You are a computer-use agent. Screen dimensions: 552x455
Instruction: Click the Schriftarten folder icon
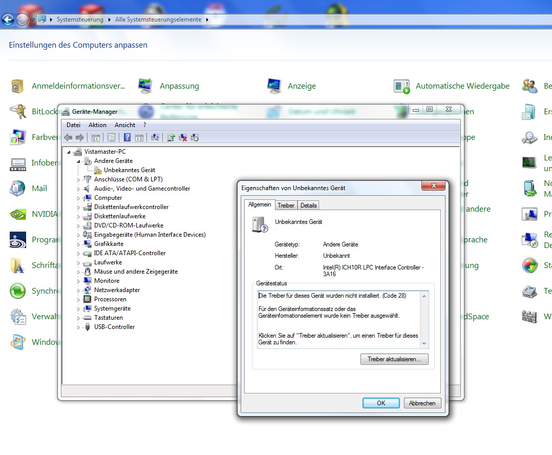[17, 265]
